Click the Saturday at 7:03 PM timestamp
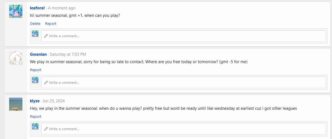 68,54
